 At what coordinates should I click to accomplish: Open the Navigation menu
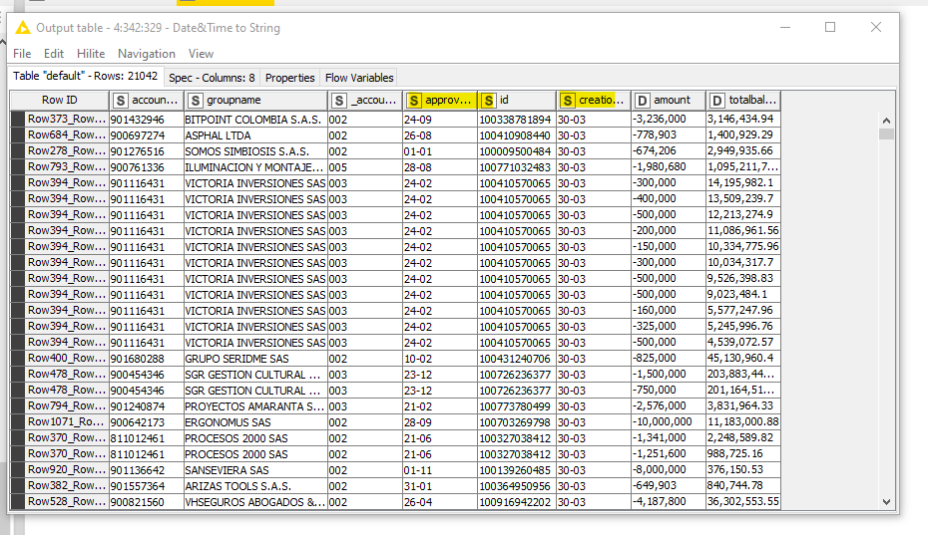(x=146, y=54)
